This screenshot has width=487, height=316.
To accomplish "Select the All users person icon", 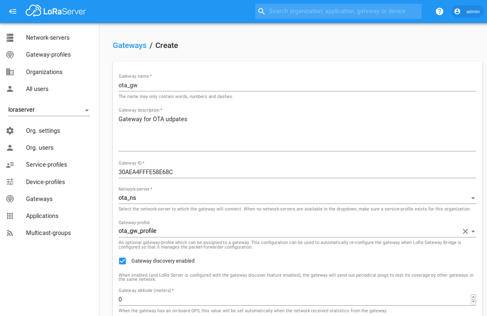I will click(9, 89).
